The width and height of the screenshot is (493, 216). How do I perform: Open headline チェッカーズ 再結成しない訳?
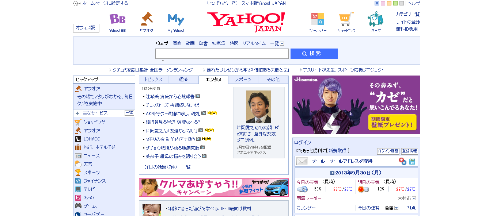[x=172, y=105]
